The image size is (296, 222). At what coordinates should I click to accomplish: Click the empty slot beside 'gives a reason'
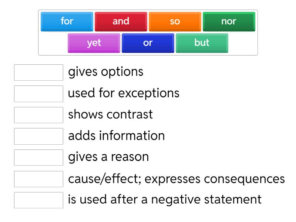click(38, 158)
